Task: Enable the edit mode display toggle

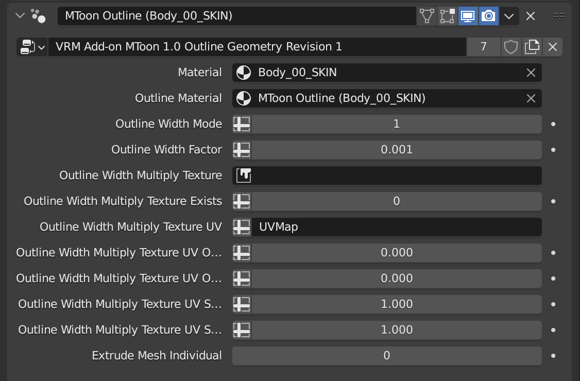Action: point(447,16)
